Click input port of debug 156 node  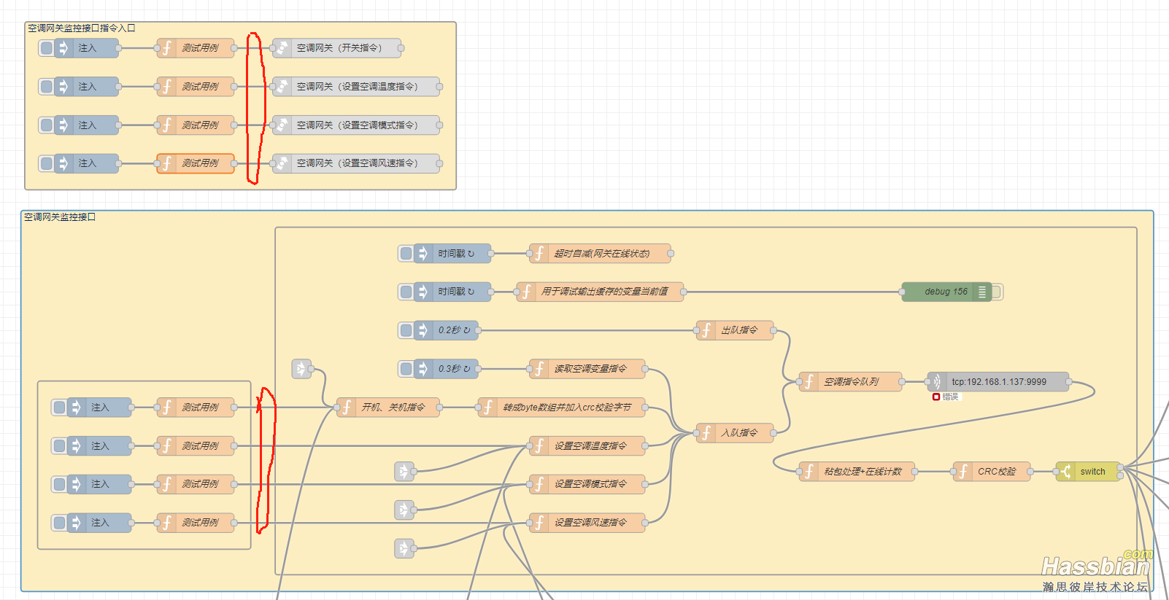903,292
